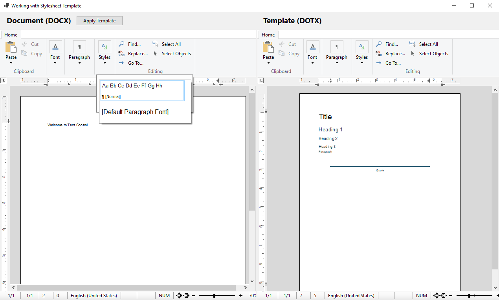Click zoom-out minus in Template status bar

click(x=451, y=296)
